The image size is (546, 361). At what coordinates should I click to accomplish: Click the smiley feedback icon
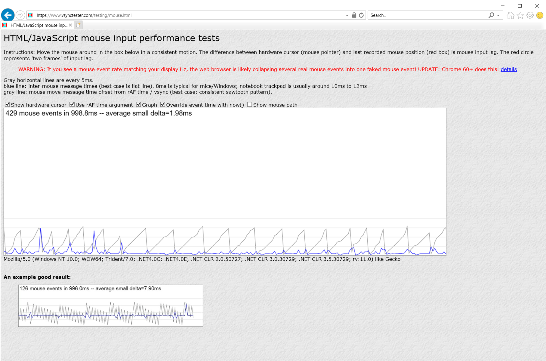pos(540,15)
